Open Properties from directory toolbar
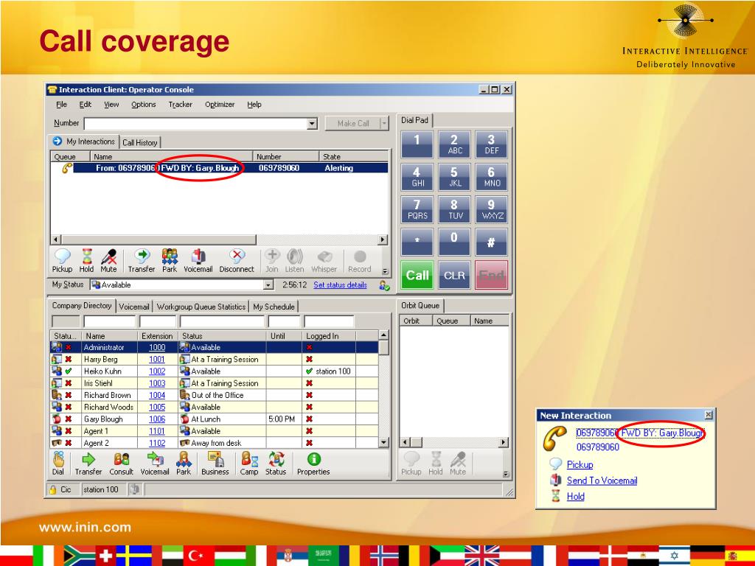 [313, 464]
